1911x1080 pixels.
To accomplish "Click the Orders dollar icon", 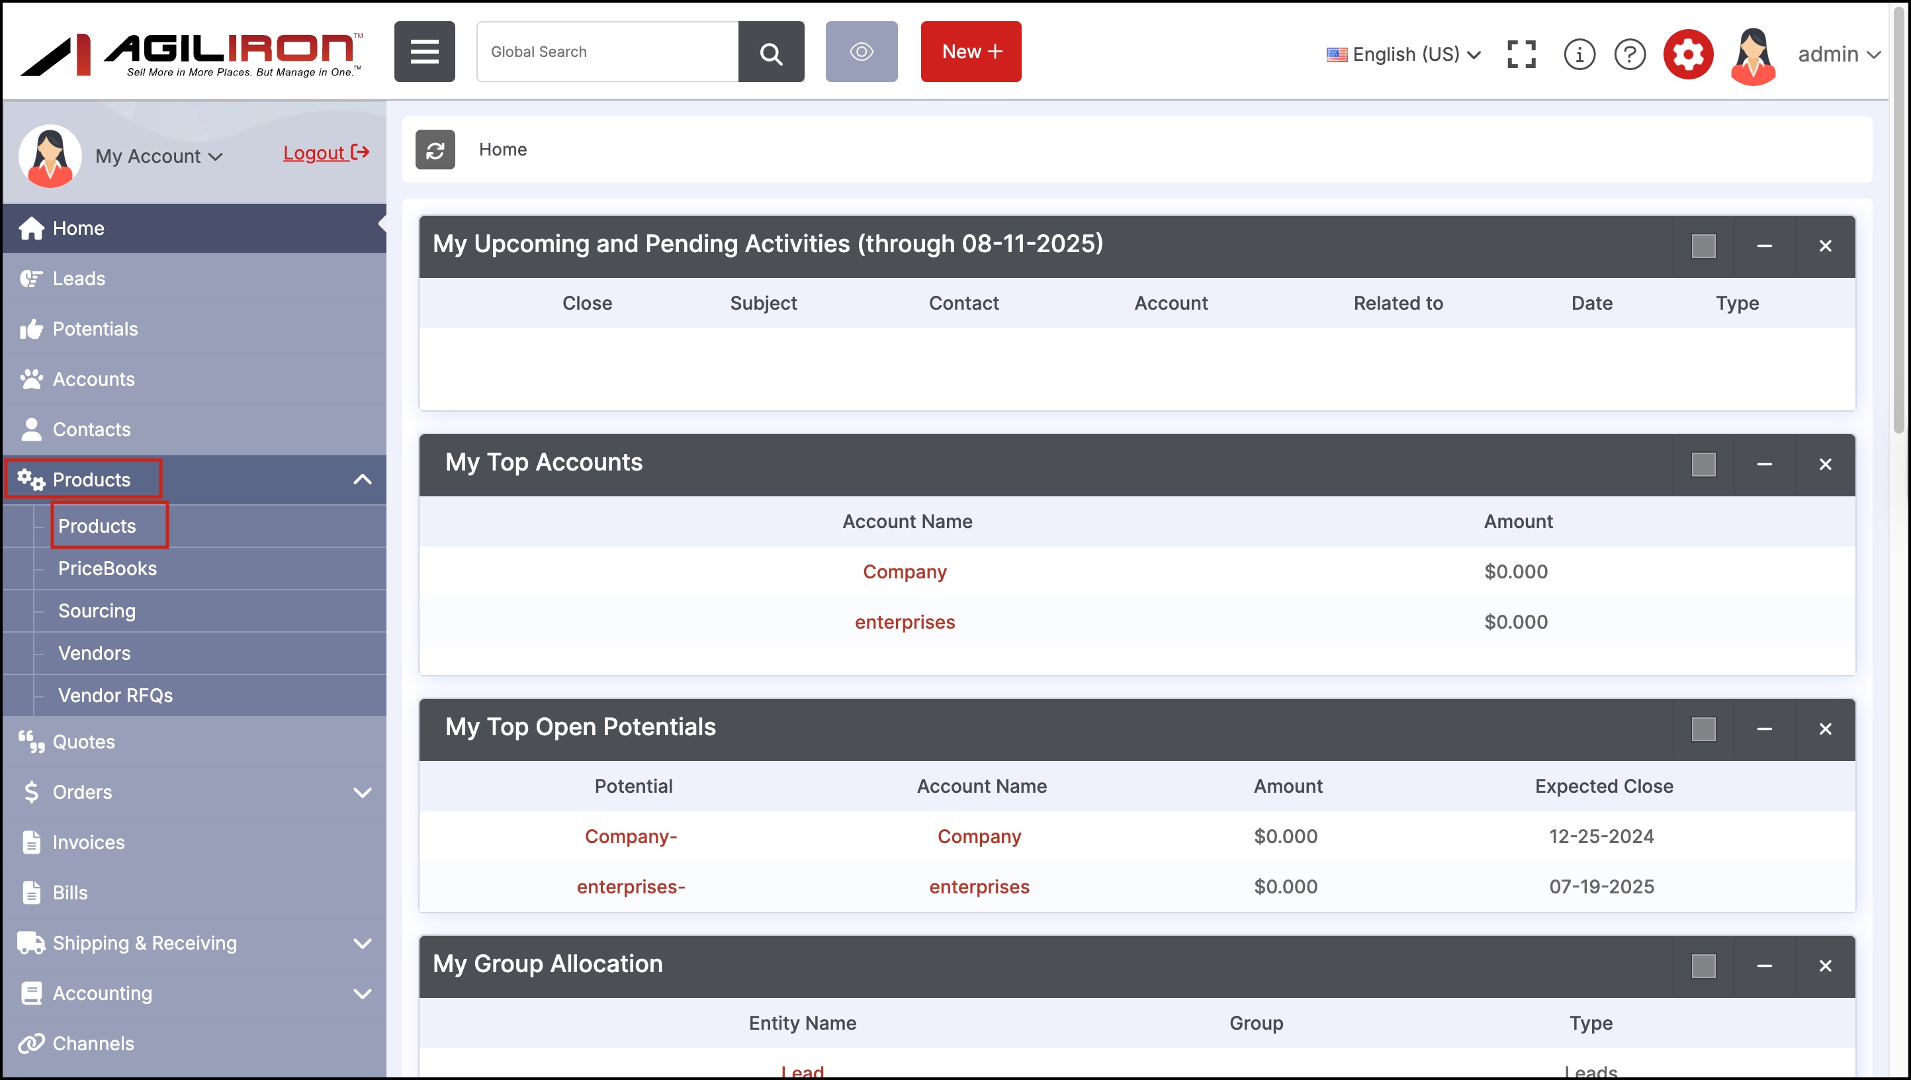I will point(31,792).
